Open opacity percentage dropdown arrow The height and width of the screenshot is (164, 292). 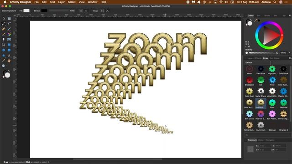click(289, 53)
